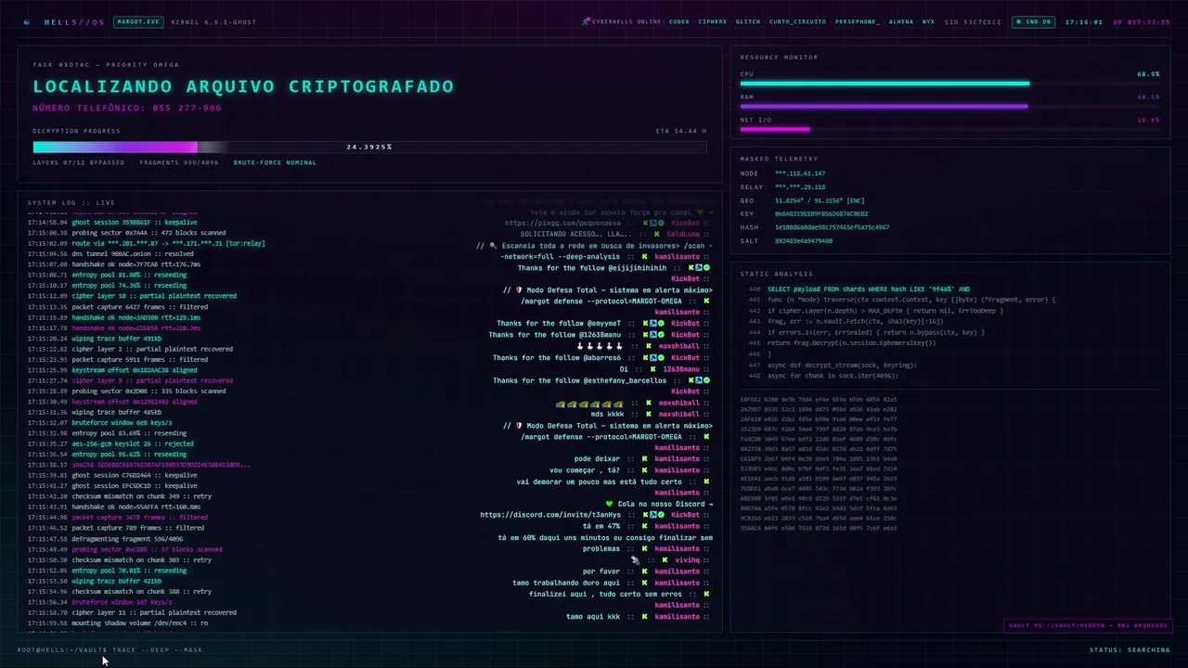
Task: Click the NODE ***.118.61.147 value
Action: [800, 173]
